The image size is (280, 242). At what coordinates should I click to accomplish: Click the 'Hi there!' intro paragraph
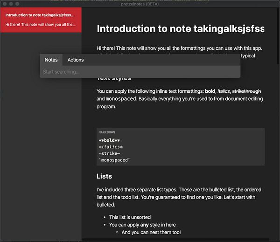click(x=180, y=48)
